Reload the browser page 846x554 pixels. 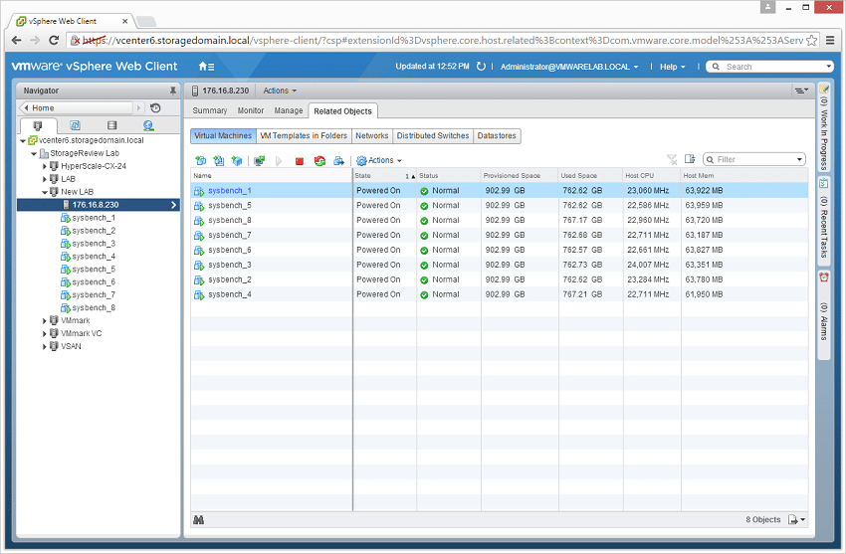click(54, 41)
